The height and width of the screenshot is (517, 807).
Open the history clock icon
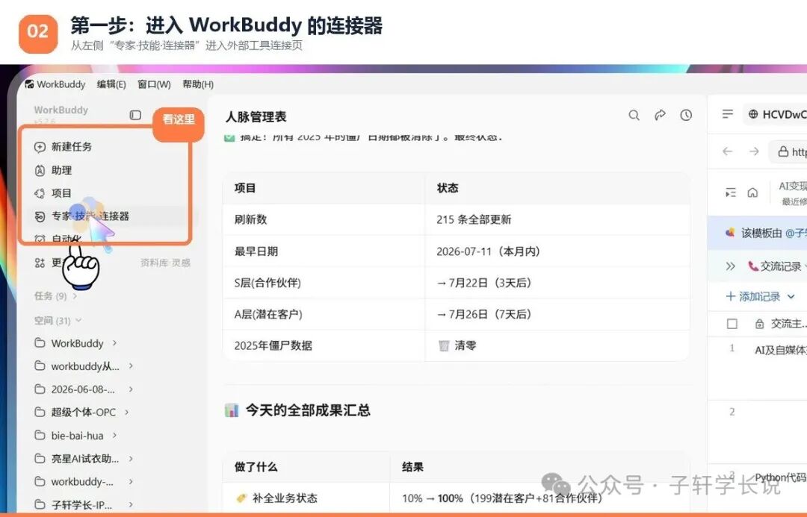[x=686, y=115]
